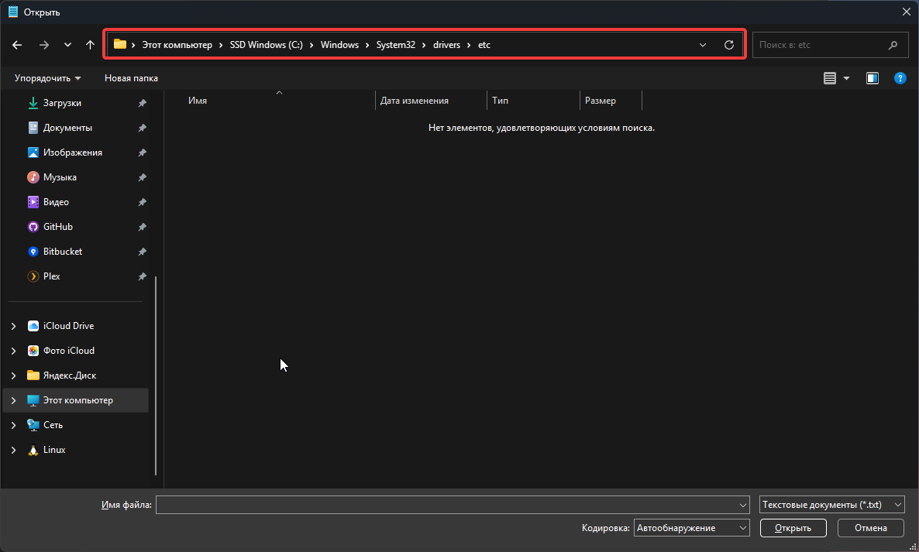Screen dimensions: 919x552
Task: Click Новая папка to create folder
Action: [131, 78]
